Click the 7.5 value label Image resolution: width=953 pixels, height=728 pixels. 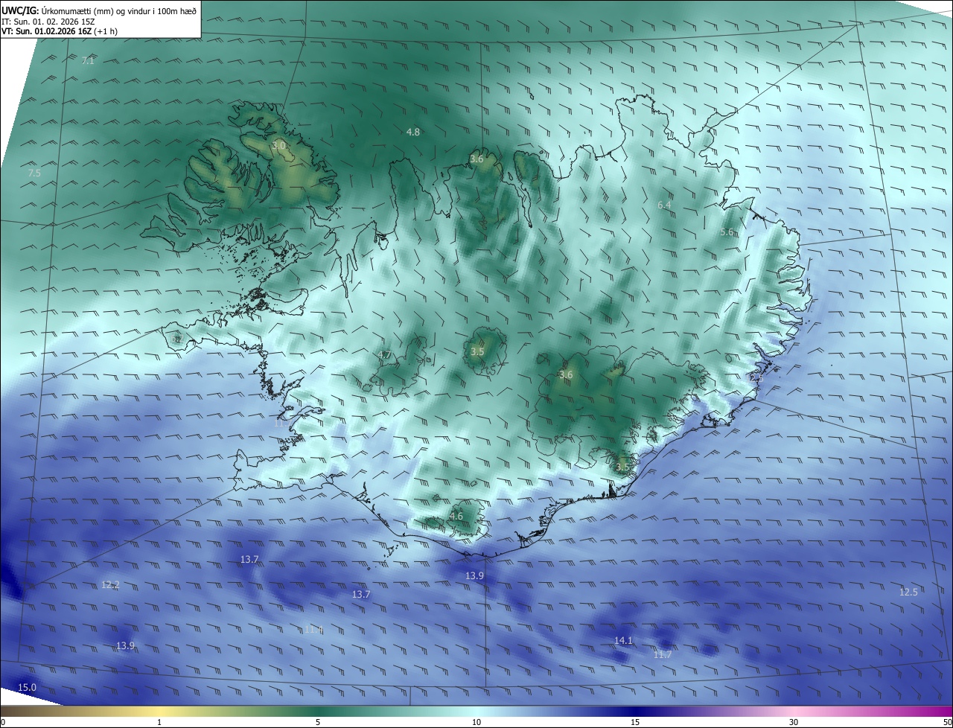[x=34, y=173]
